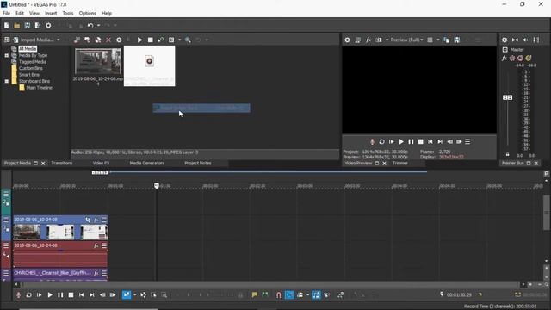This screenshot has width=551, height=310.
Task: Collapse the Storyboard Bins node
Action: click(6, 81)
